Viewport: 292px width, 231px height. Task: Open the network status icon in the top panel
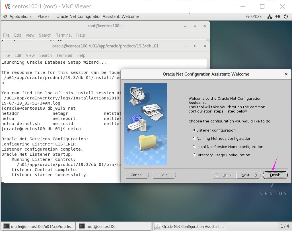coord(270,16)
